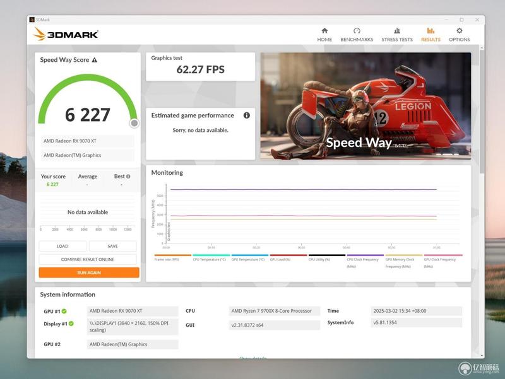Click the orange RUN AGAIN button
505x379 pixels.
click(x=89, y=272)
